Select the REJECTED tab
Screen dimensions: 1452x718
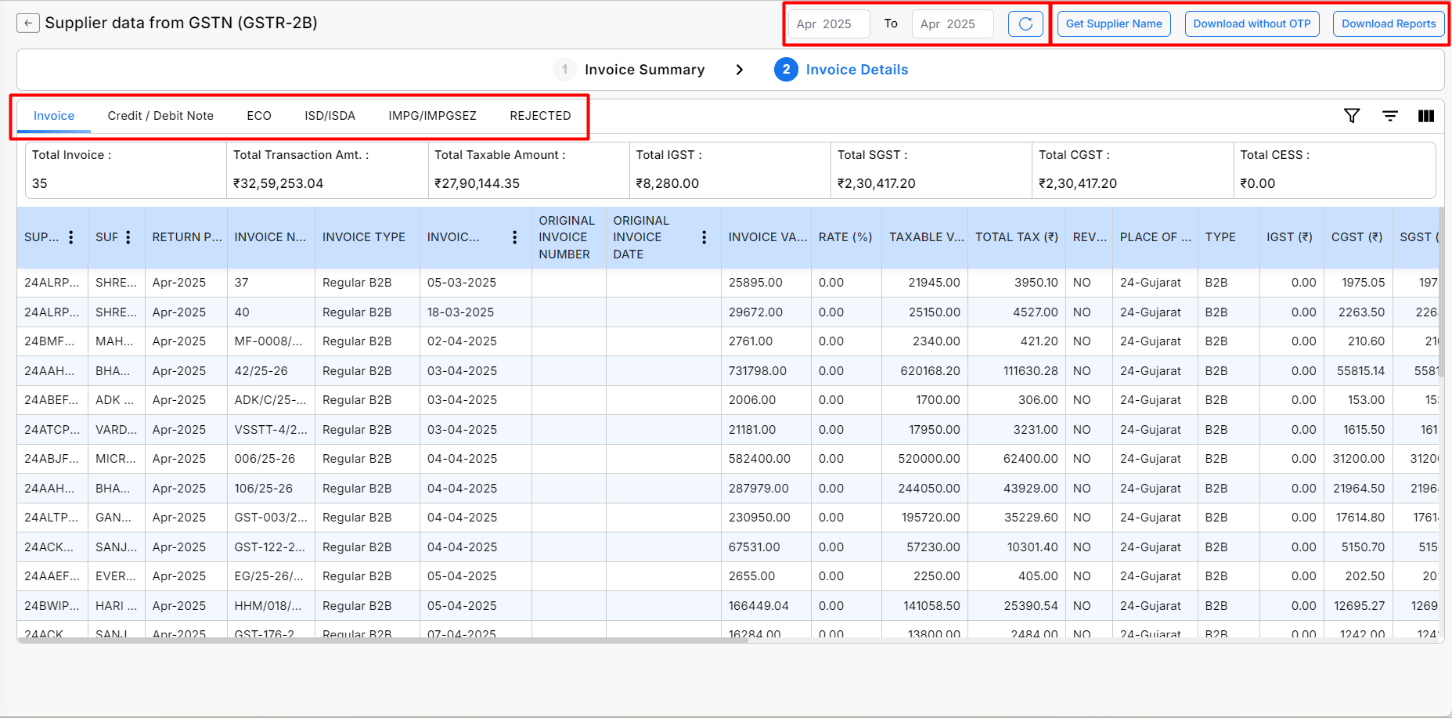tap(540, 116)
